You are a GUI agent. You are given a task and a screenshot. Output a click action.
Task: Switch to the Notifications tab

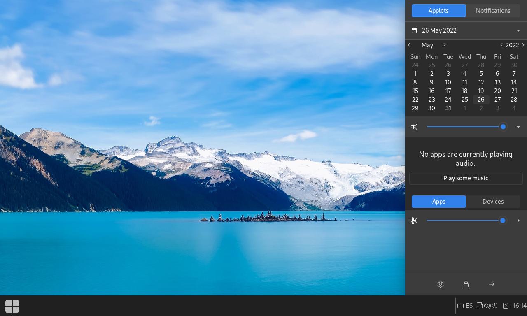click(493, 11)
